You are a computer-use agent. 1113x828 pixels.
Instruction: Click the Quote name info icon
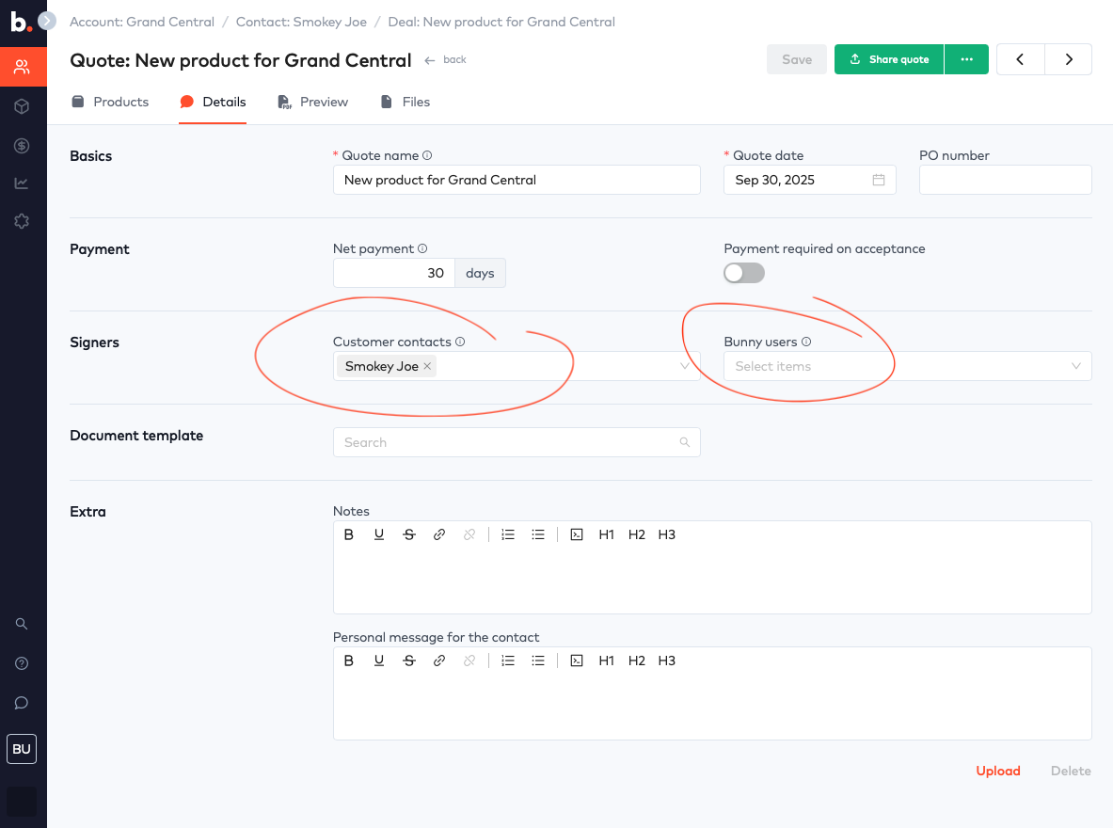point(427,155)
